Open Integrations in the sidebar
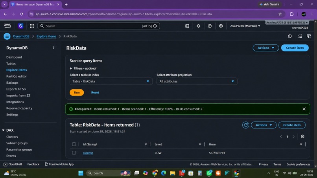Screen dimensions: 317x178 pos(15,102)
